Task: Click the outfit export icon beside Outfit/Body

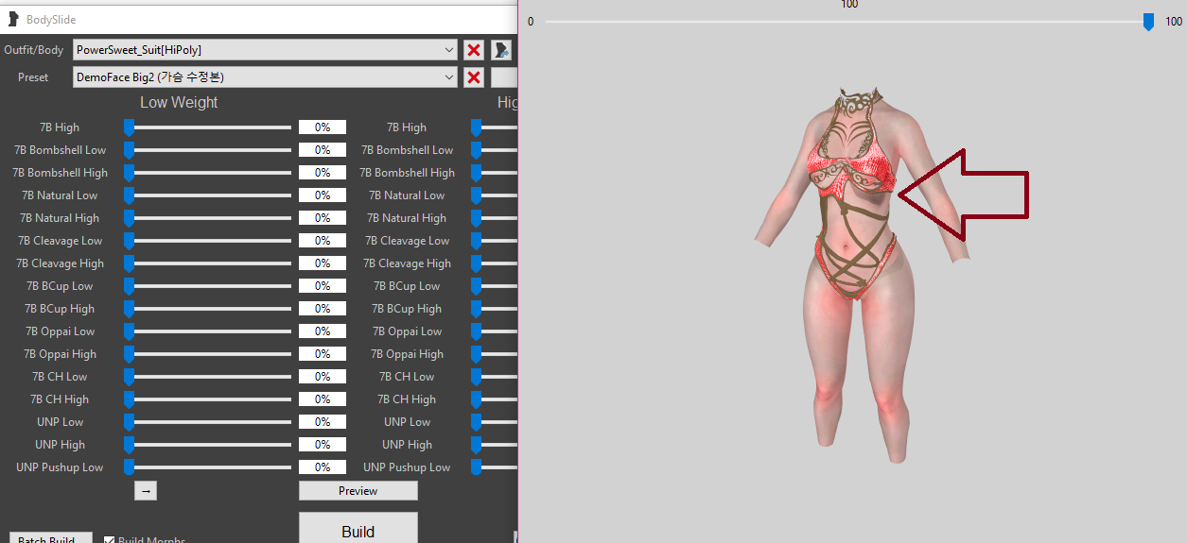Action: (501, 50)
